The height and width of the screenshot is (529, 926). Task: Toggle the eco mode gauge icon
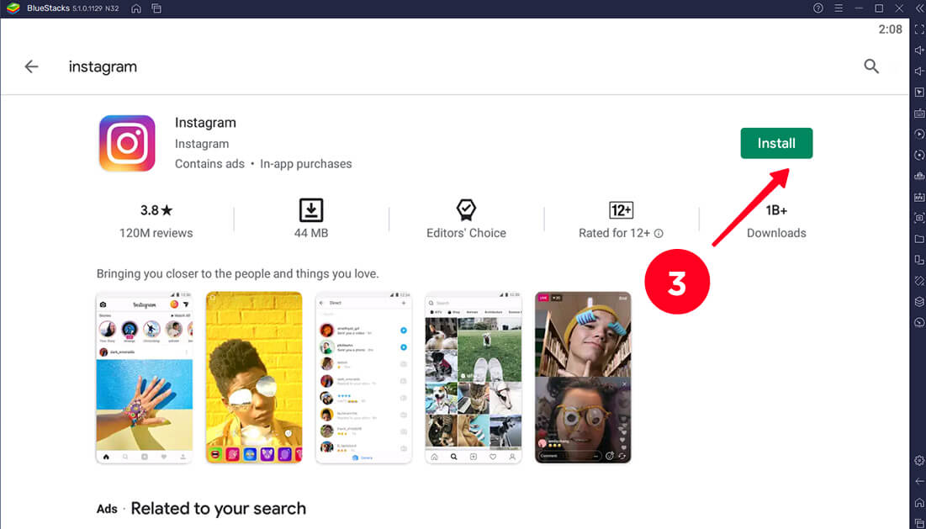click(919, 323)
